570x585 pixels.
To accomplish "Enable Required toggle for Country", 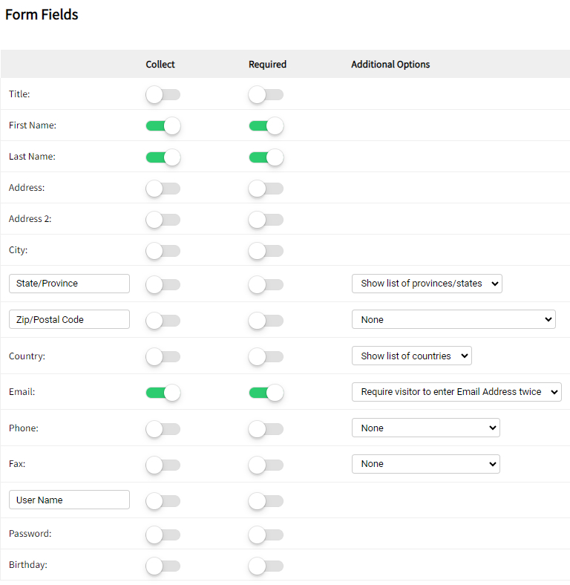I will pyautogui.click(x=266, y=356).
